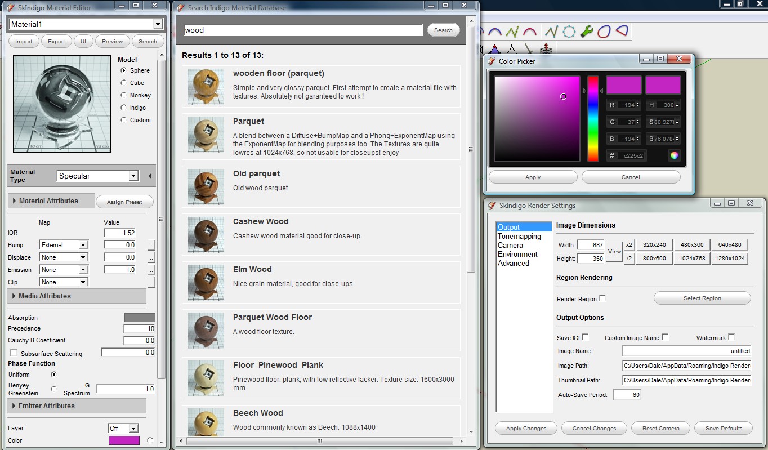This screenshot has height=450, width=768.
Task: Select the dotted circle tool icon
Action: [569, 32]
